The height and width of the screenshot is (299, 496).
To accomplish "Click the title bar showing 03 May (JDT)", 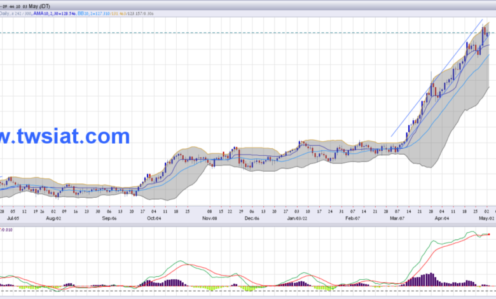I will pyautogui.click(x=248, y=6).
